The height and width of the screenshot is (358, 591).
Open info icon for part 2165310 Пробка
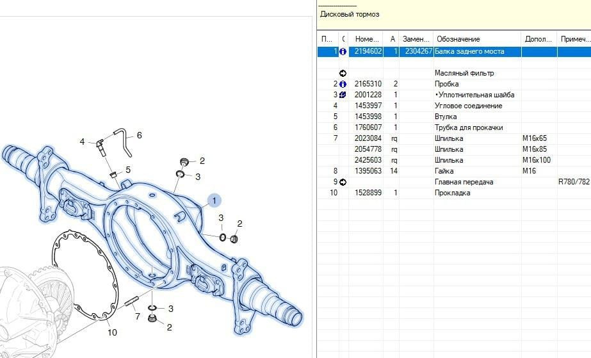point(343,84)
